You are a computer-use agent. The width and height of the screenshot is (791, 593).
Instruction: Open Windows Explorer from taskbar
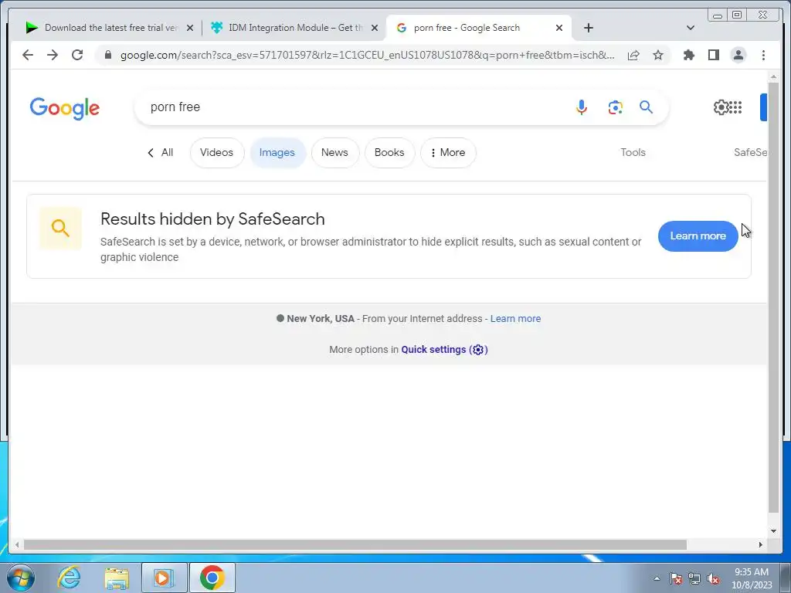coord(117,578)
